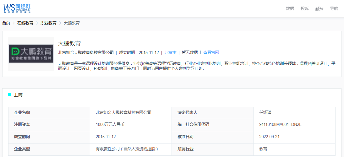Click the 网经社 site logo
Viewport: 344px width, 157px height.
pos(17,8)
